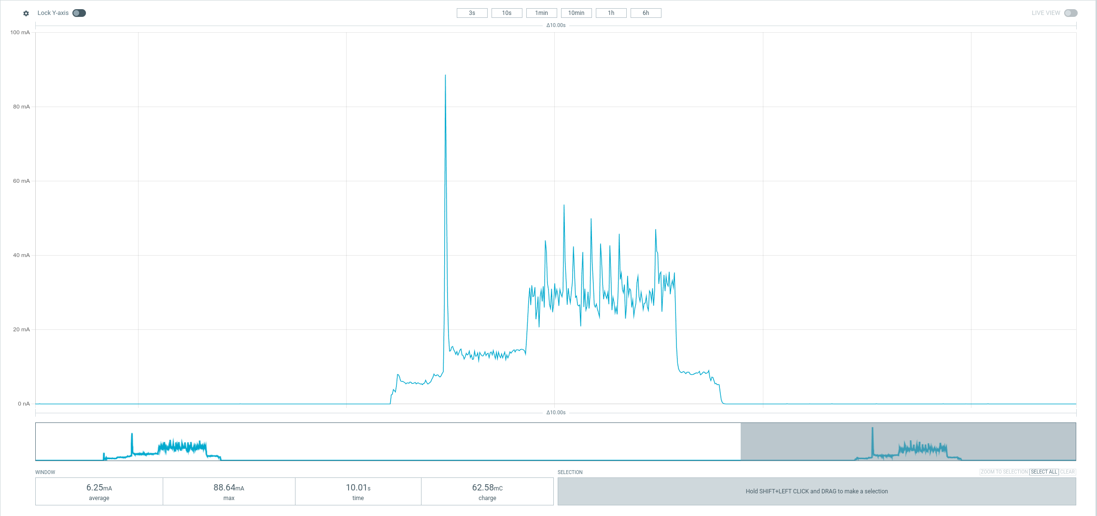The image size is (1097, 516).
Task: Set time window to 1min
Action: [x=542, y=13]
